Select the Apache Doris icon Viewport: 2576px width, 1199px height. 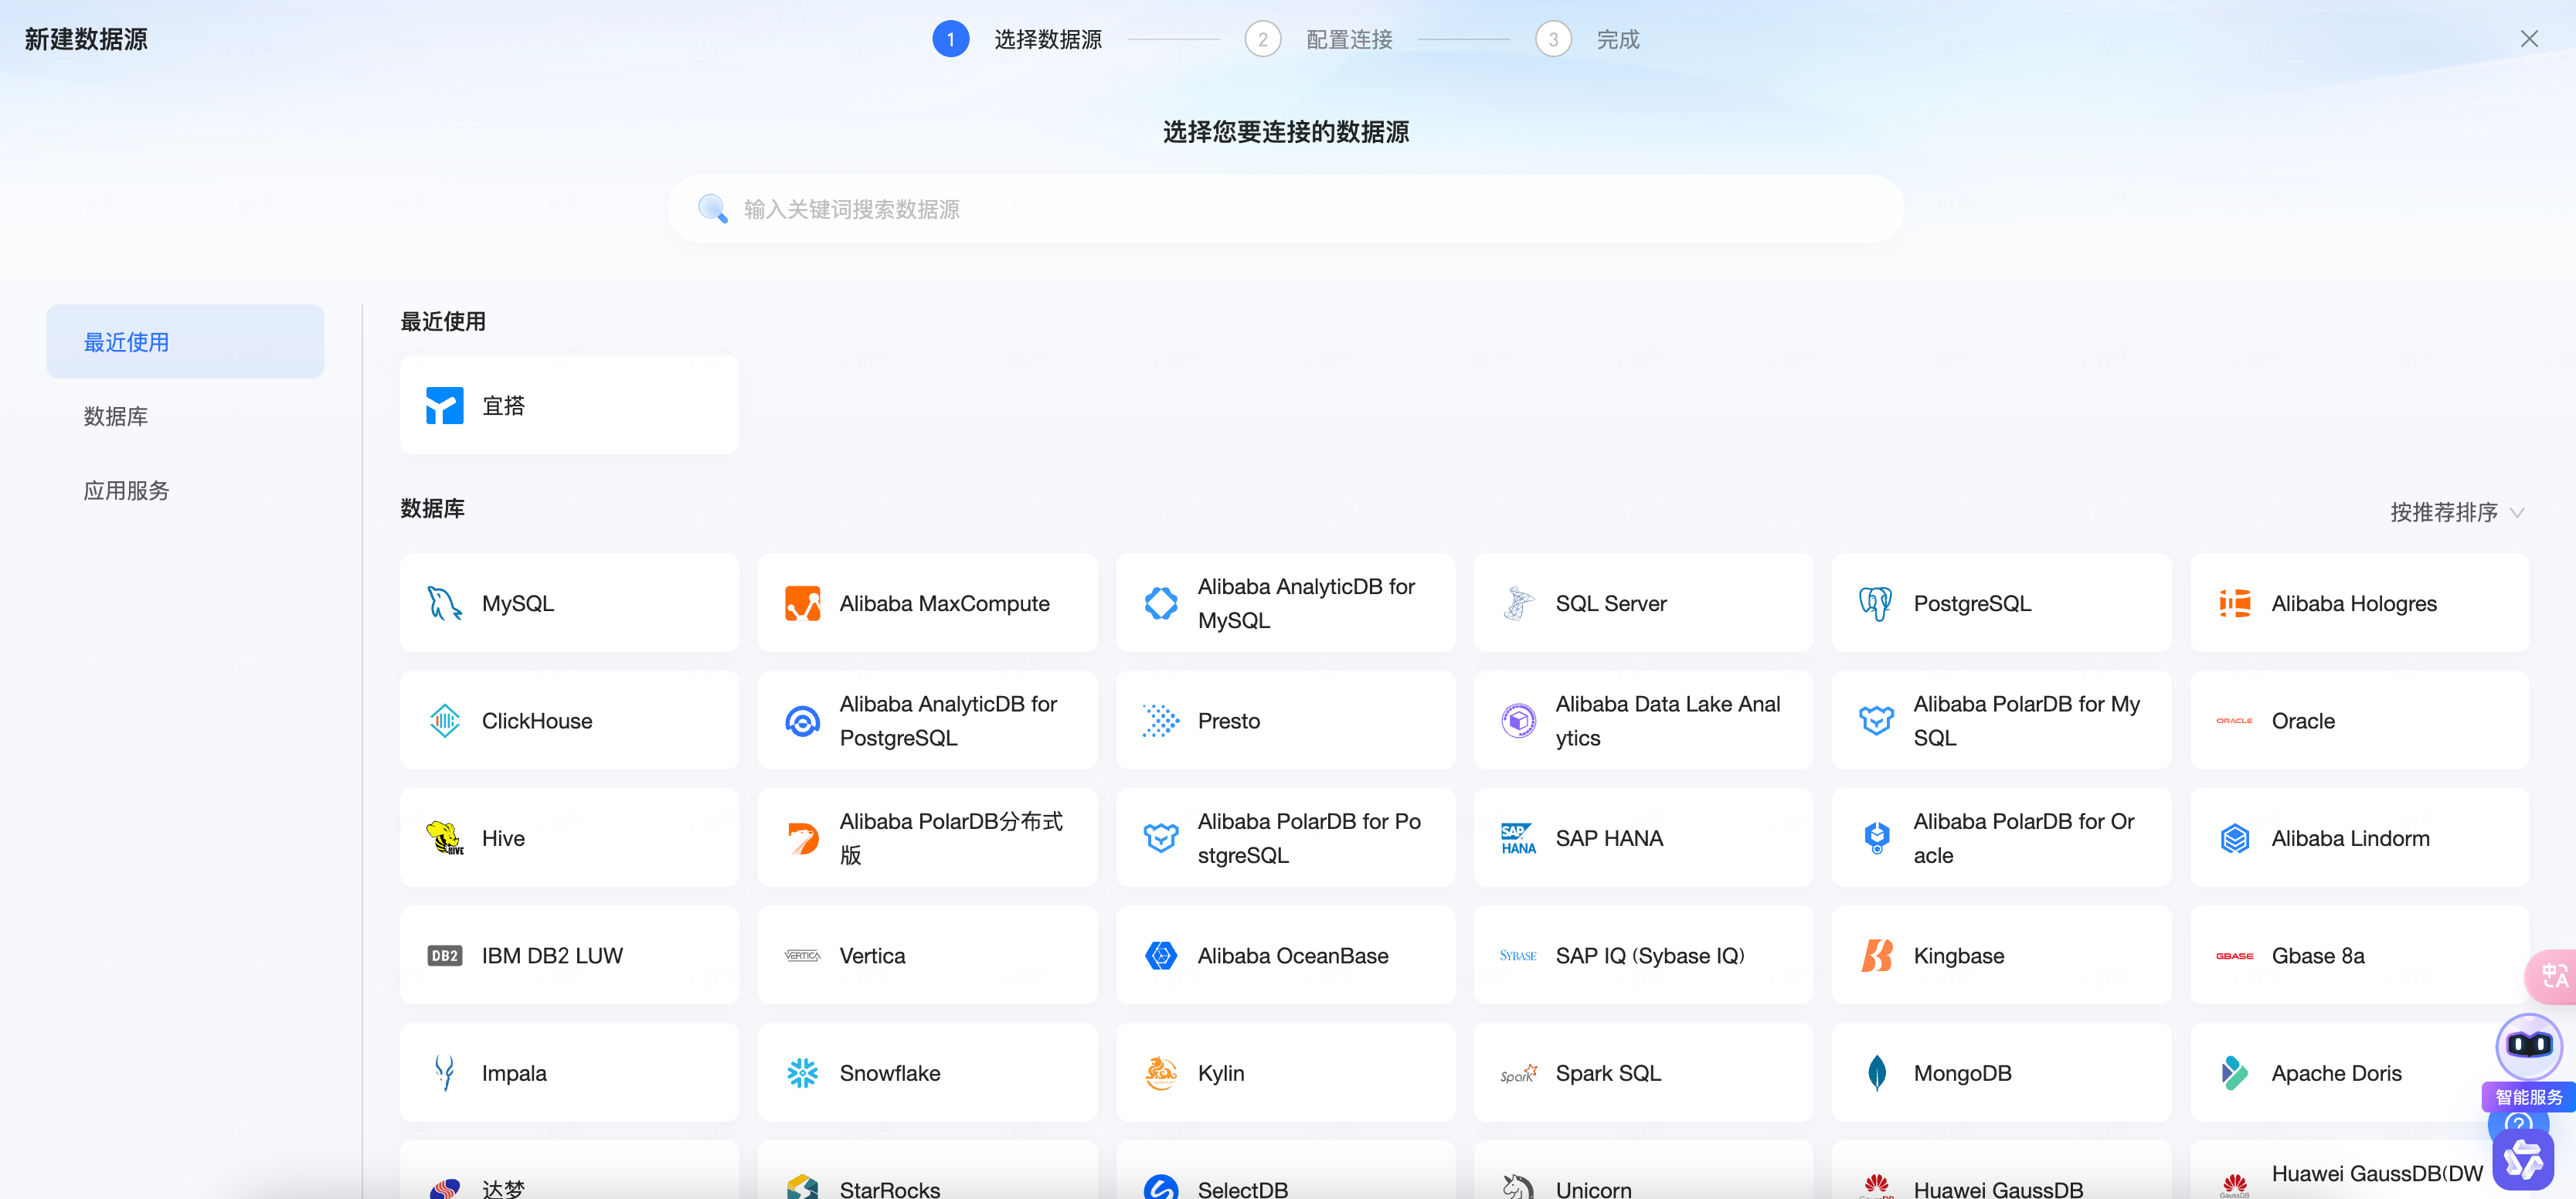[x=2234, y=1072]
